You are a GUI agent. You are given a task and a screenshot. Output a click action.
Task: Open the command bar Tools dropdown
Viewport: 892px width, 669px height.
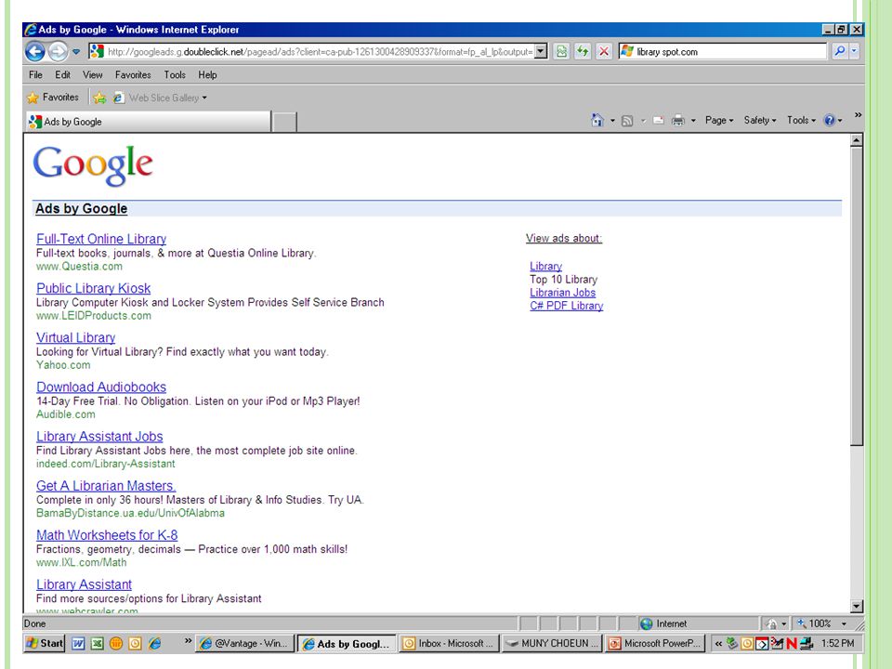tap(801, 120)
